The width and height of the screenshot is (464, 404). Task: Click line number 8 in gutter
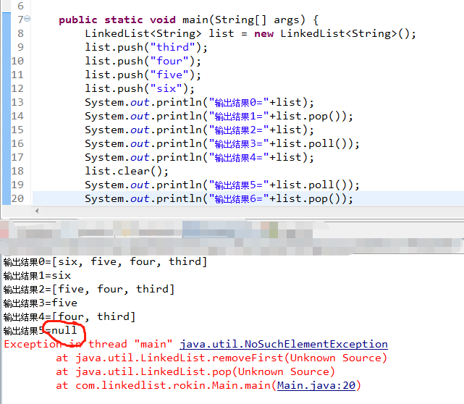(x=20, y=33)
